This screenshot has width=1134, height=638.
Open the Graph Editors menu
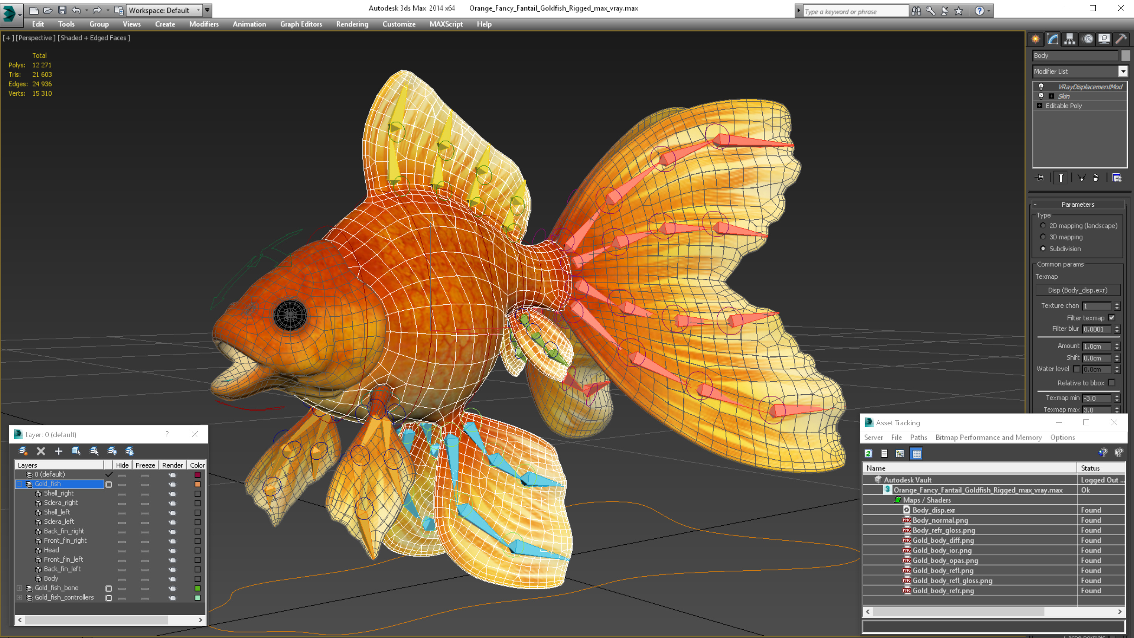pyautogui.click(x=301, y=24)
